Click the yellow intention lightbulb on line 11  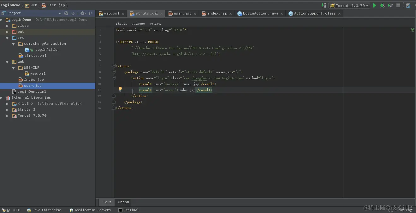pos(120,89)
